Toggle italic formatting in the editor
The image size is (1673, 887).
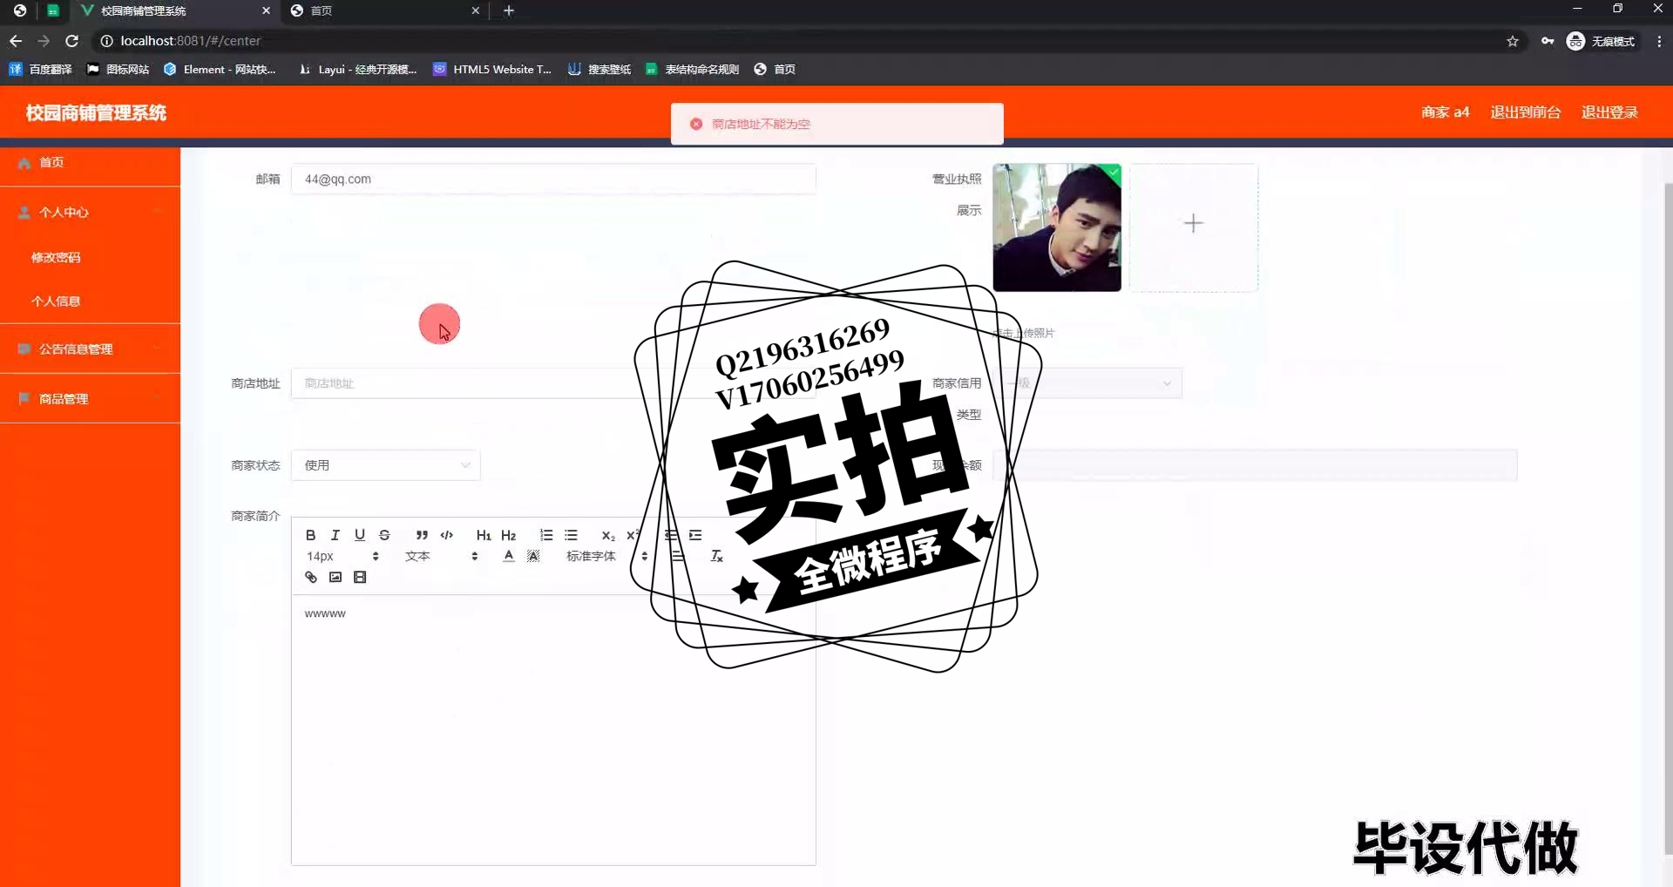click(x=335, y=535)
